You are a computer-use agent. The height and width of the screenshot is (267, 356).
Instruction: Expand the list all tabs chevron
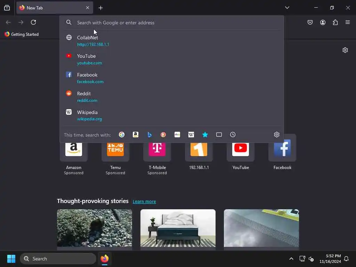coord(287,8)
